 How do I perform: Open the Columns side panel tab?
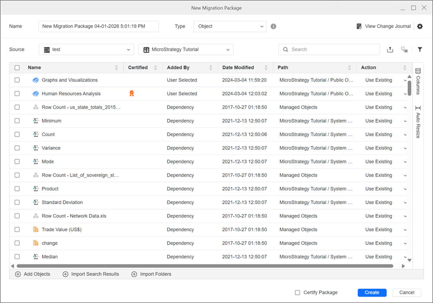(418, 80)
